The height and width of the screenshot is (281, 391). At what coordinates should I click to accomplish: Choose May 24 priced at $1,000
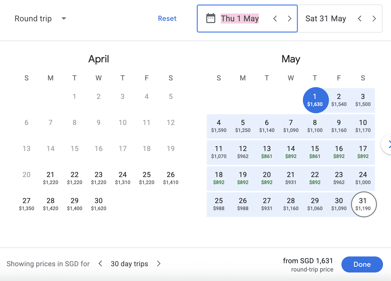pyautogui.click(x=363, y=178)
